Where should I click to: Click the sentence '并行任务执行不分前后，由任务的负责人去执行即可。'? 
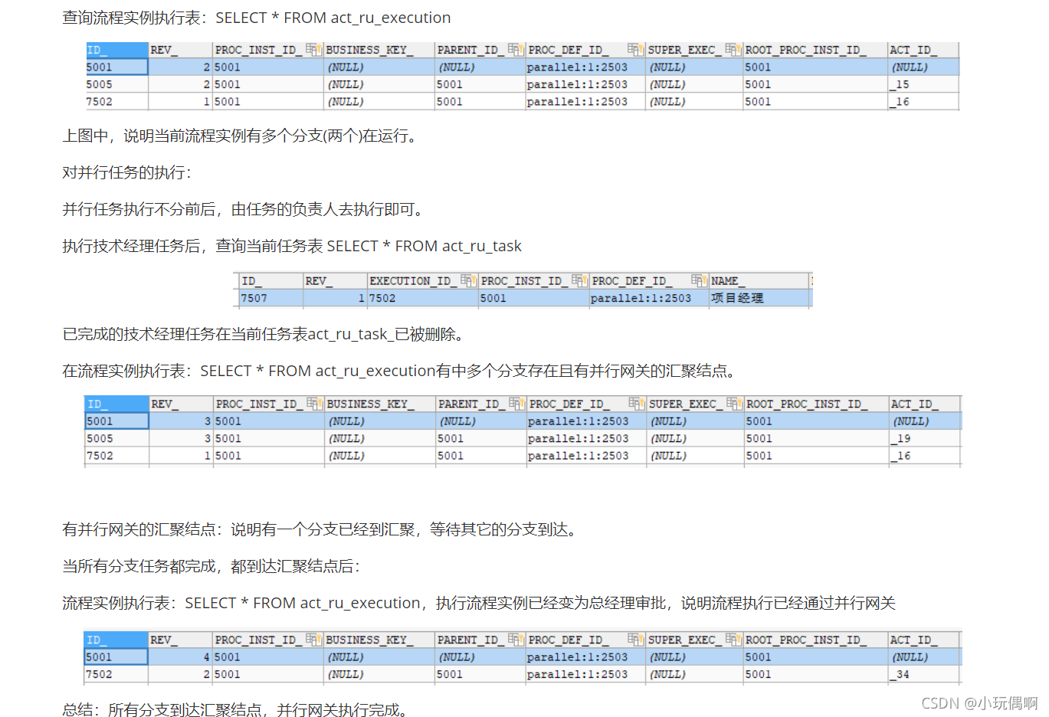(243, 210)
